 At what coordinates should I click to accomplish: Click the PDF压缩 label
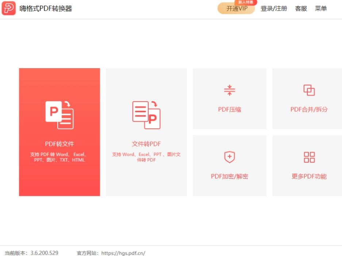coord(230,109)
